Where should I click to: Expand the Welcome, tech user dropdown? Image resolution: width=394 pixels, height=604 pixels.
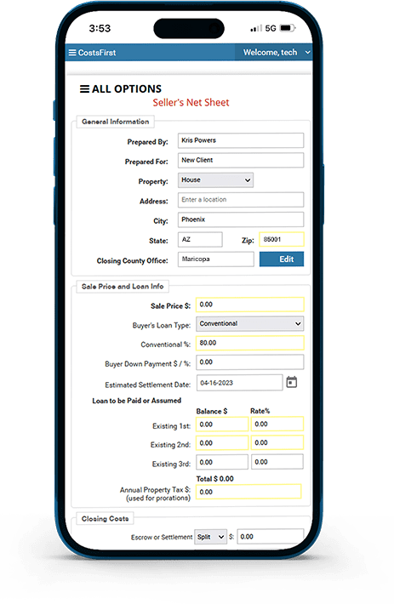(x=274, y=53)
